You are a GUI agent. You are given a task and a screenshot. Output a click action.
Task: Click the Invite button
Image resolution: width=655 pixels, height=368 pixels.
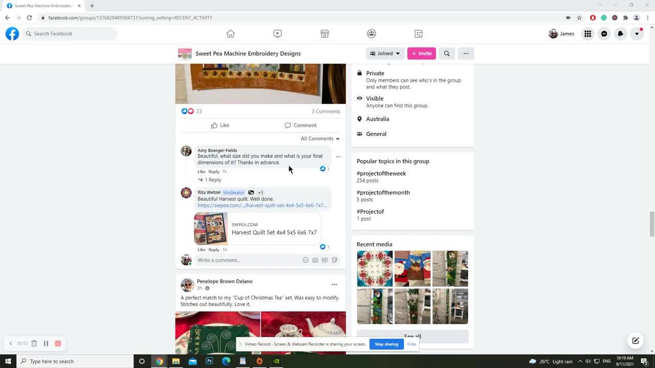coord(421,53)
